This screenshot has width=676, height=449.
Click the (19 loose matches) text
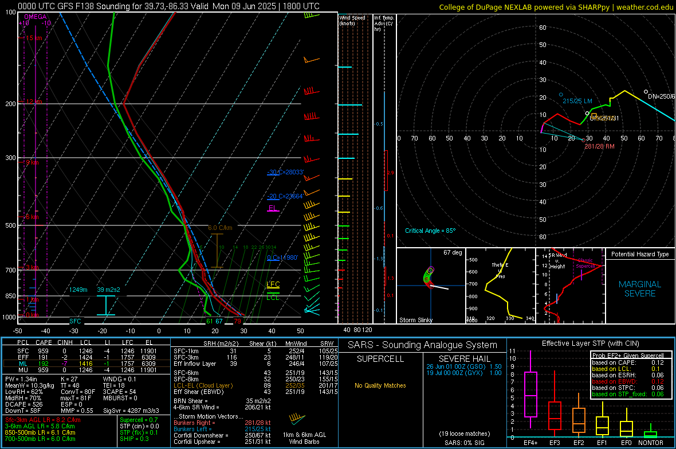point(464,434)
